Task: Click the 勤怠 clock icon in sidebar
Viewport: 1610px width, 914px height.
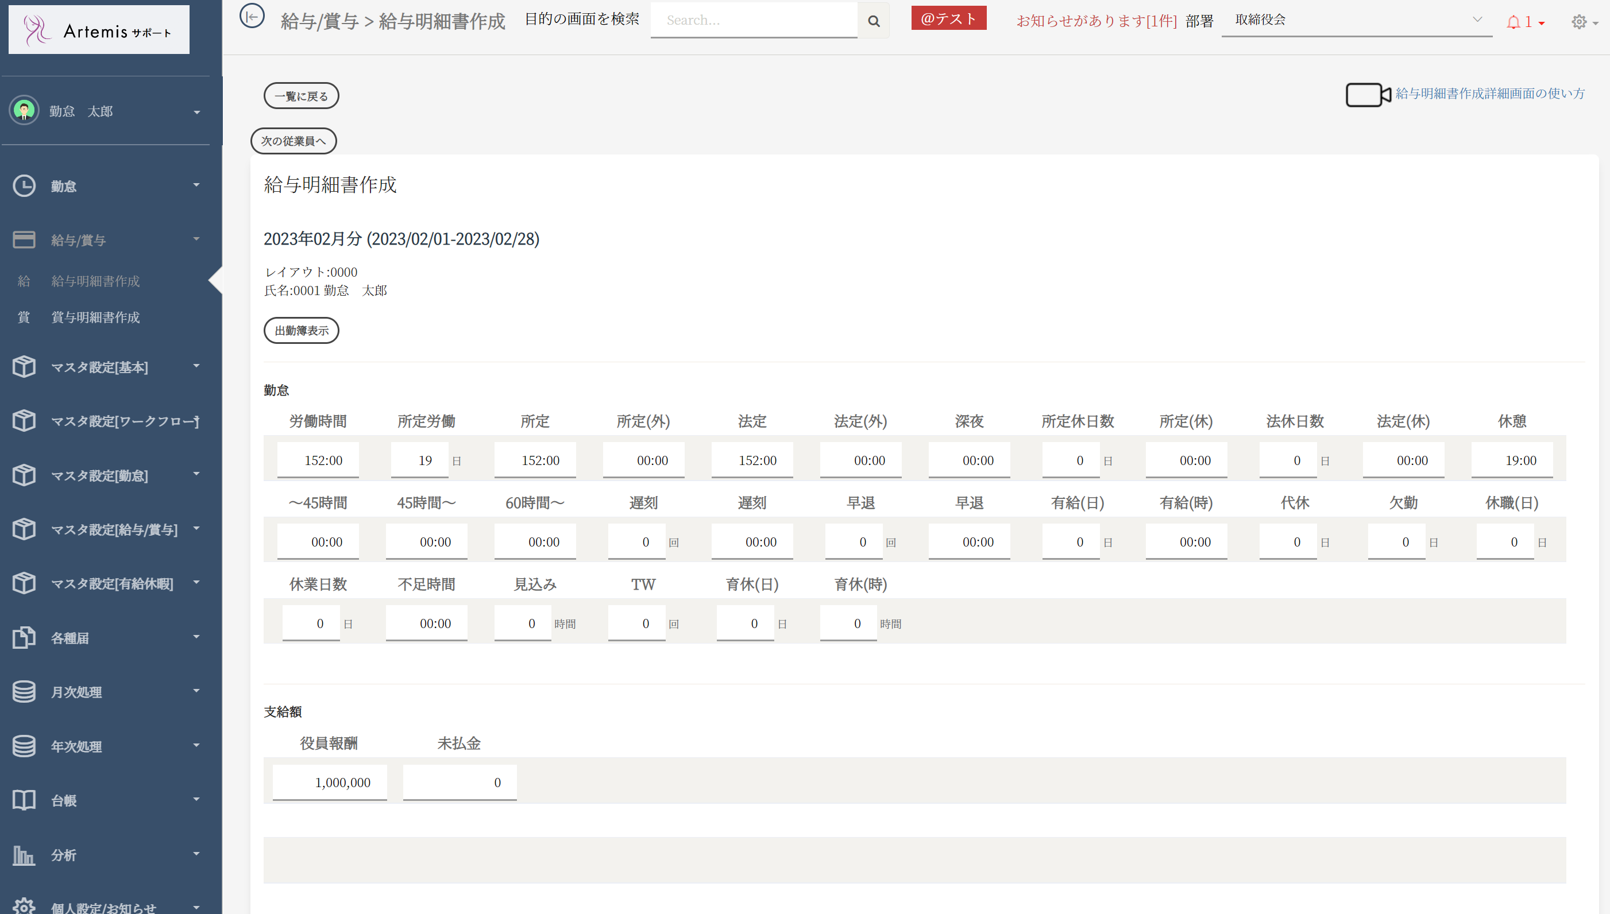Action: point(24,186)
